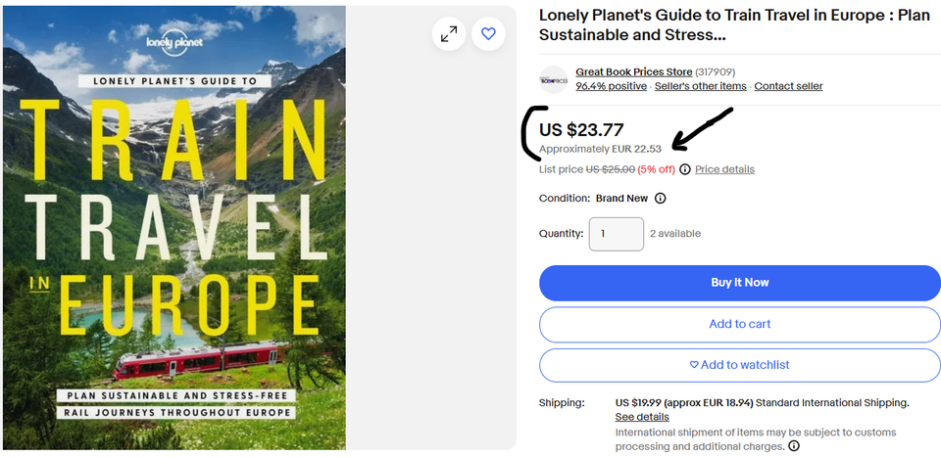Open the Great Book Prices Store link
The image size is (941, 457).
[x=633, y=72]
